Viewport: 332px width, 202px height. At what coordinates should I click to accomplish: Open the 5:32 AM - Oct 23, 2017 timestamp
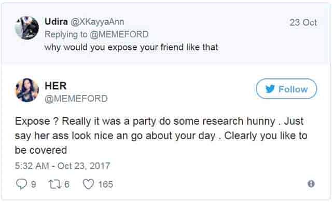(x=63, y=166)
